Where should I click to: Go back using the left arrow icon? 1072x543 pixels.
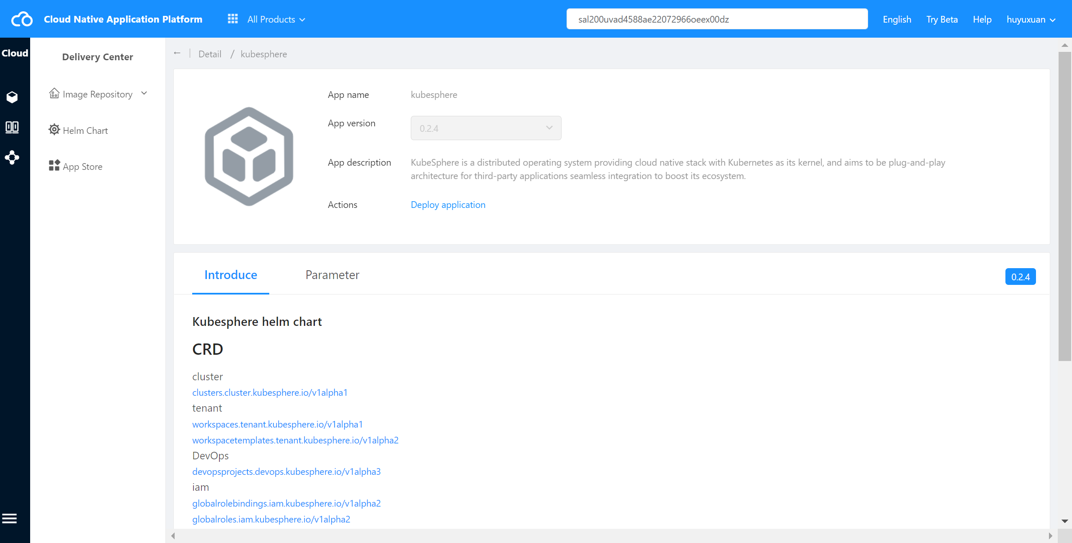(x=177, y=53)
